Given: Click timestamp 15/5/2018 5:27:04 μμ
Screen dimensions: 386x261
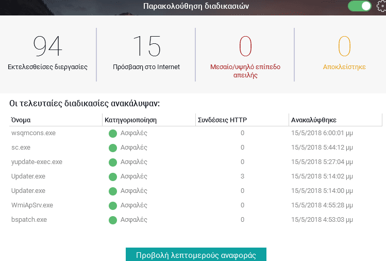Looking at the screenshot, I should (322, 162).
